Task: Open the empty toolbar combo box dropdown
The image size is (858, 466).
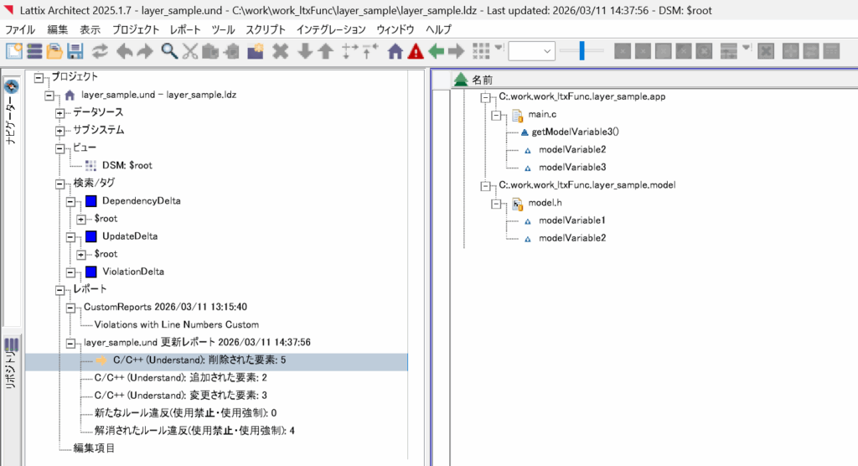Action: [x=547, y=51]
